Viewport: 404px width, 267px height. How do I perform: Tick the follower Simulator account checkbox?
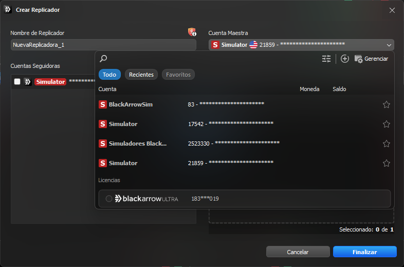17,82
